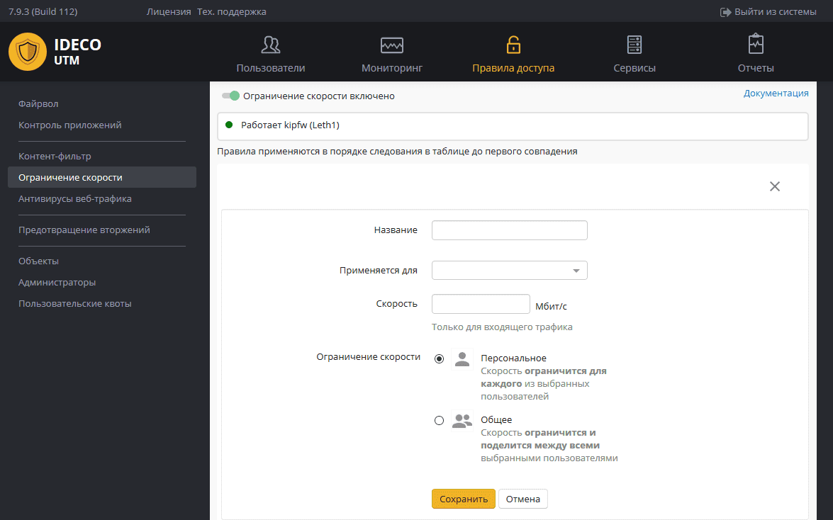Open the Документация link
833x520 pixels.
coord(776,93)
